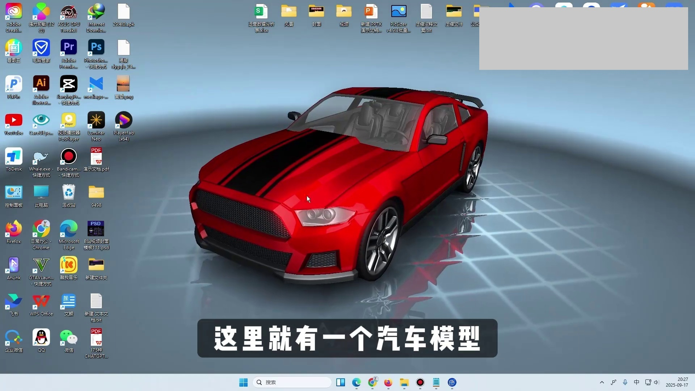Open the Windows Start menu
The width and height of the screenshot is (695, 391).
pos(243,382)
